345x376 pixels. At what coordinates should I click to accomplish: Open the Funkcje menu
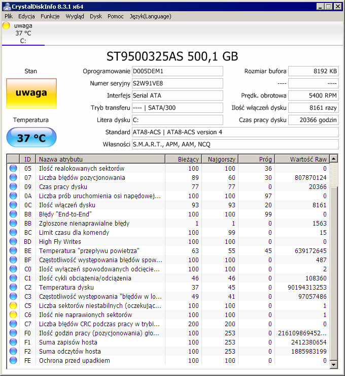pyautogui.click(x=50, y=16)
